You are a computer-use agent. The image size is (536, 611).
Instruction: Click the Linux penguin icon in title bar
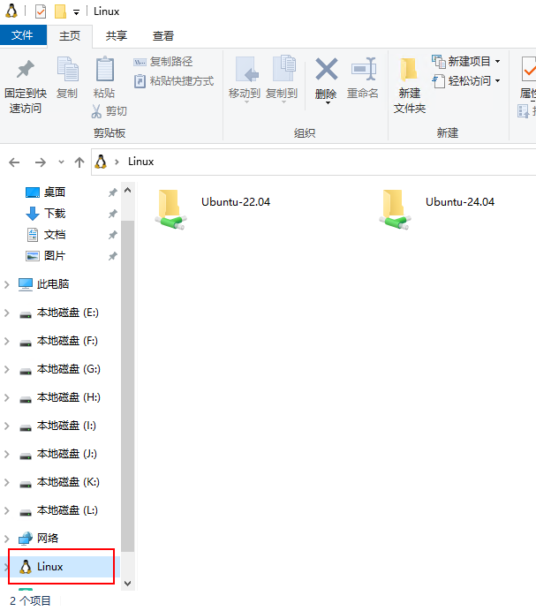[x=11, y=11]
